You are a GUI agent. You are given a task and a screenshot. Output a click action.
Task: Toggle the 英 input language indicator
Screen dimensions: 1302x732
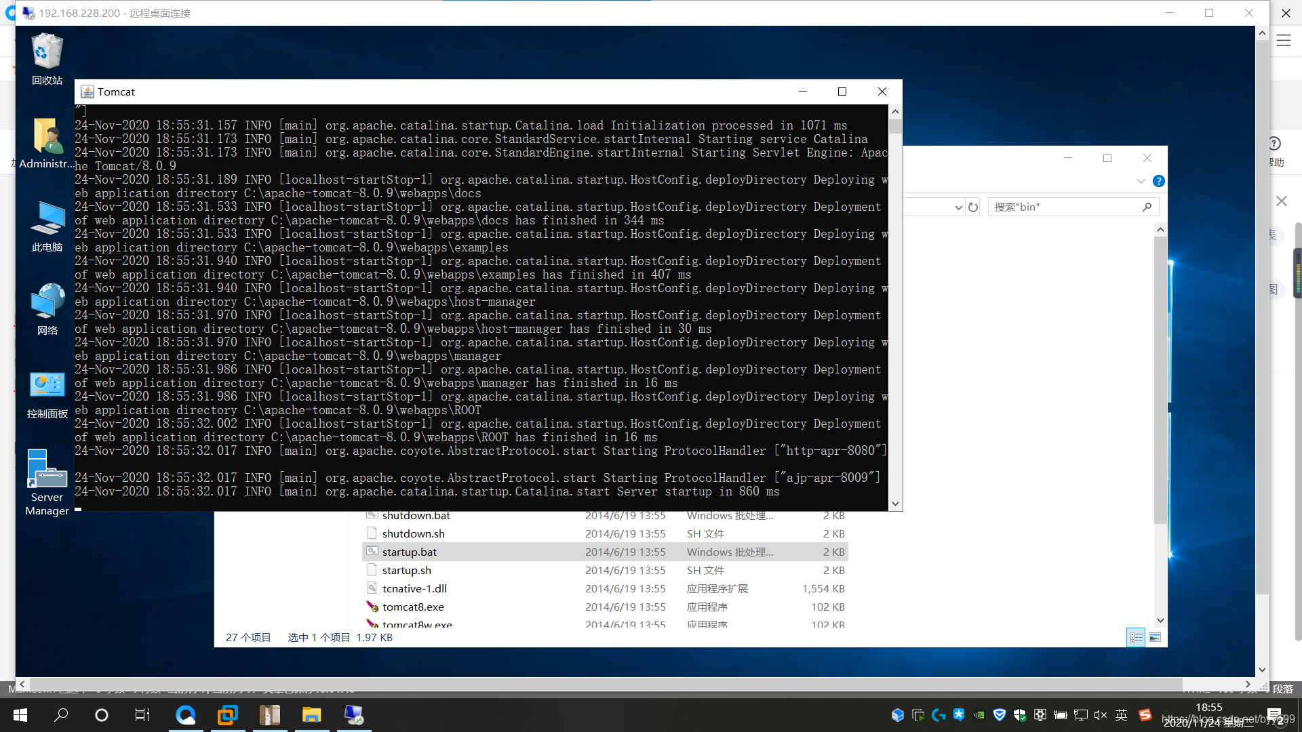tap(1122, 714)
